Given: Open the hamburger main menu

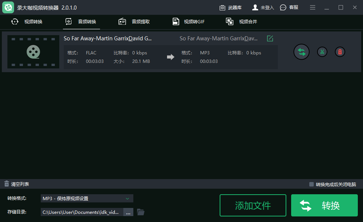Looking at the screenshot, I should tap(313, 7).
